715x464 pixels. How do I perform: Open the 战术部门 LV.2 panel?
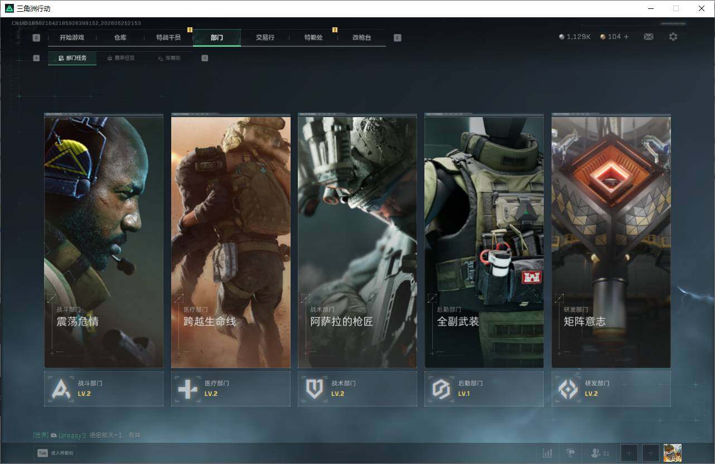pyautogui.click(x=358, y=389)
